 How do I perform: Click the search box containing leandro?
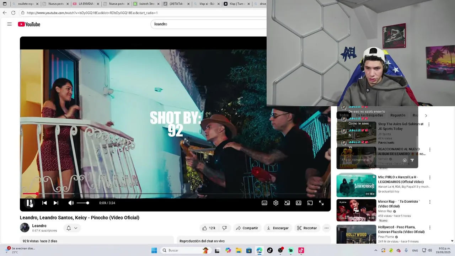point(208,24)
